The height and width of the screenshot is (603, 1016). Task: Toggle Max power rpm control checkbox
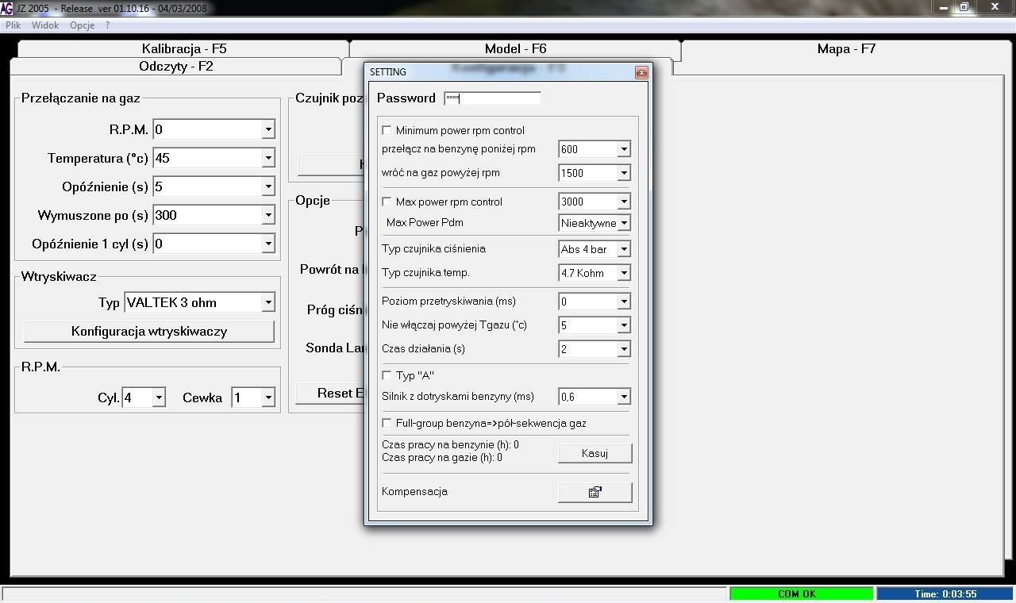pos(387,202)
